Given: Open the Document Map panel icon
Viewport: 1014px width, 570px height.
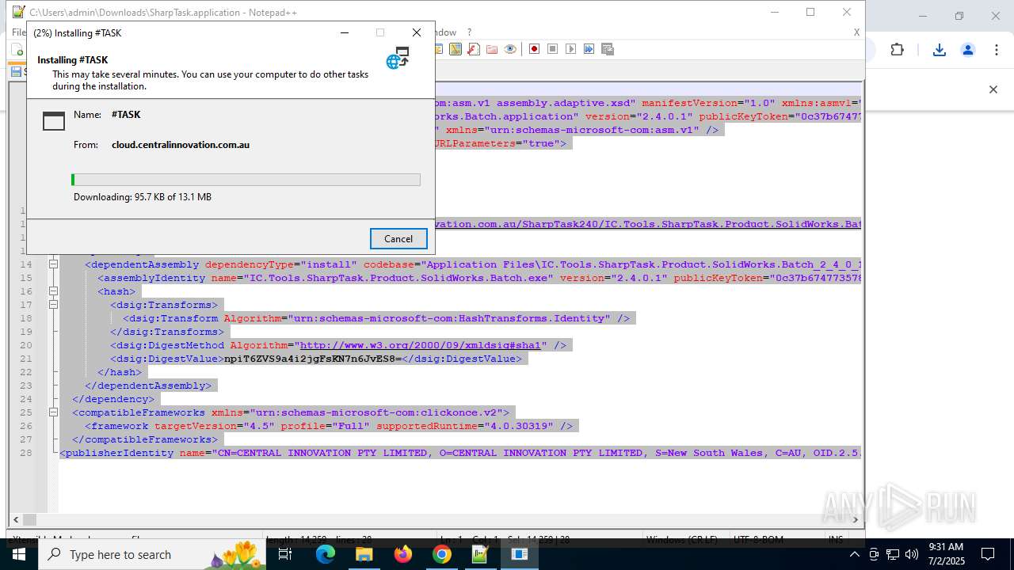Looking at the screenshot, I should [x=455, y=49].
